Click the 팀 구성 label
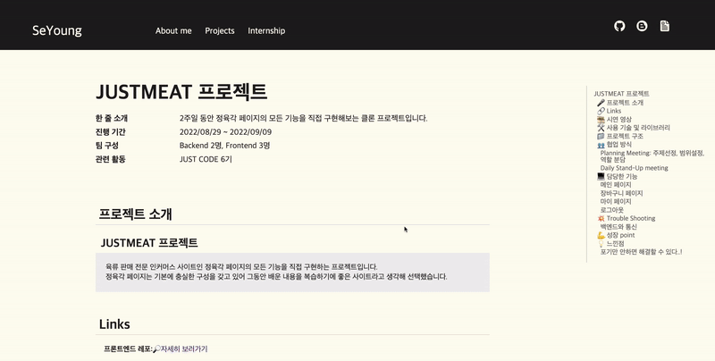715x361 pixels. (106, 146)
